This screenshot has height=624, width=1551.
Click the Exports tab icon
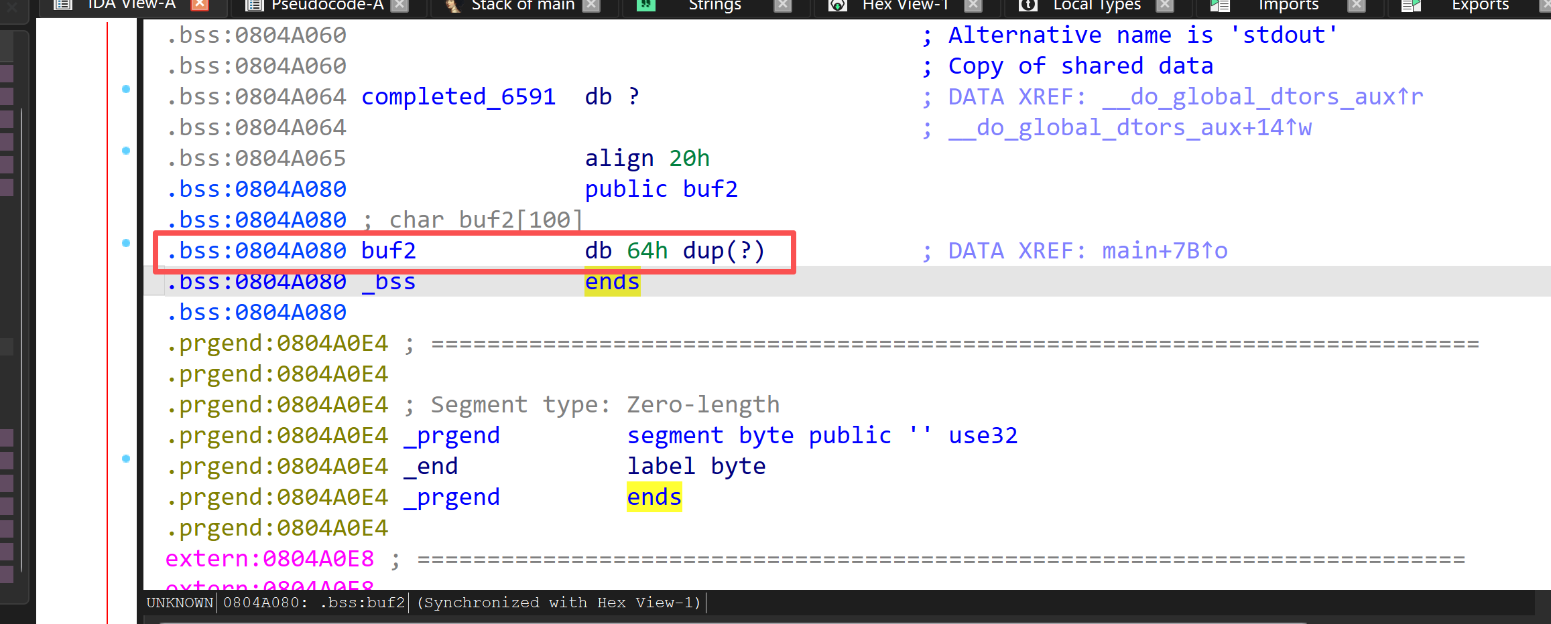(1410, 5)
